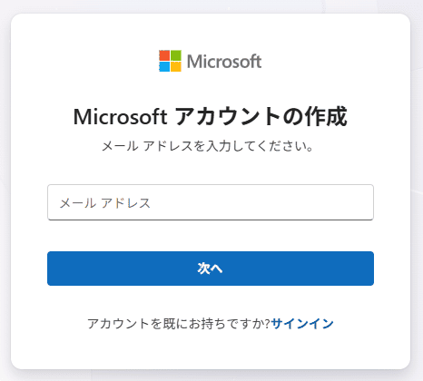Image resolution: width=423 pixels, height=381 pixels.
Task: Click the word Microsoft in the heading
Action: (x=120, y=117)
